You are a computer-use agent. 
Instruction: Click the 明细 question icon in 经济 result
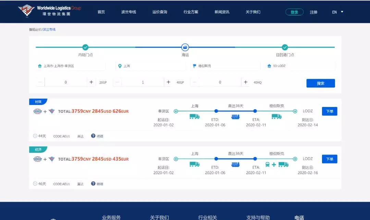(x=93, y=184)
